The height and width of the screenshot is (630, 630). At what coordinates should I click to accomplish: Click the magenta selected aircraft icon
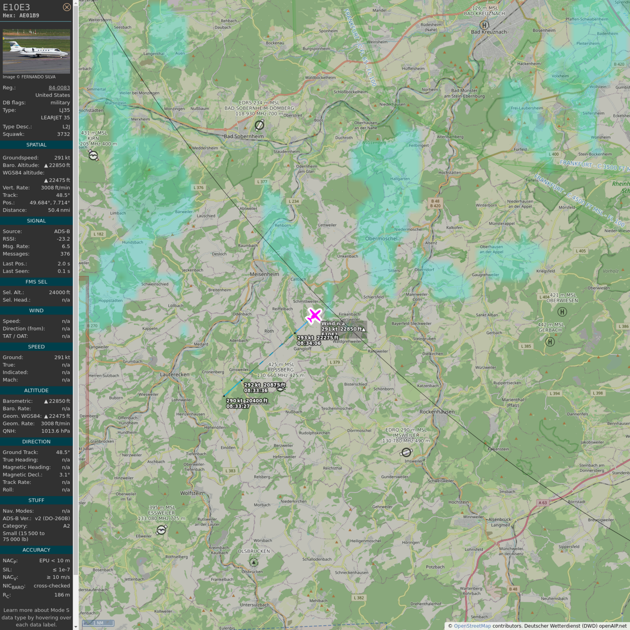click(314, 315)
